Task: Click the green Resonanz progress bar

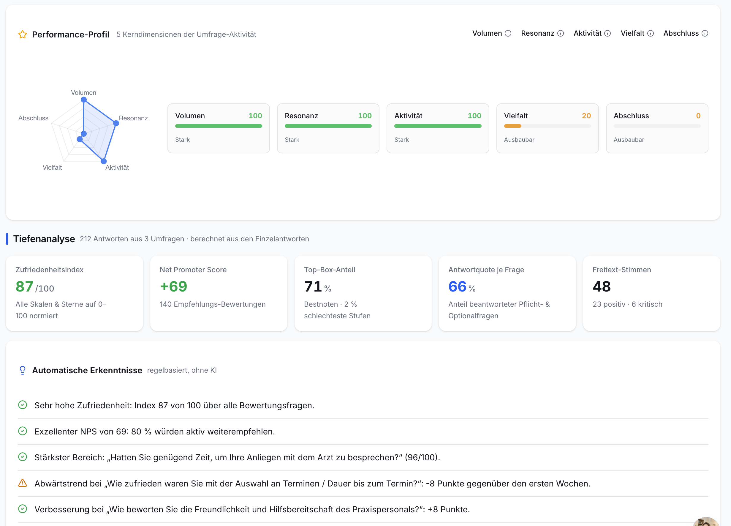Action: pyautogui.click(x=328, y=126)
